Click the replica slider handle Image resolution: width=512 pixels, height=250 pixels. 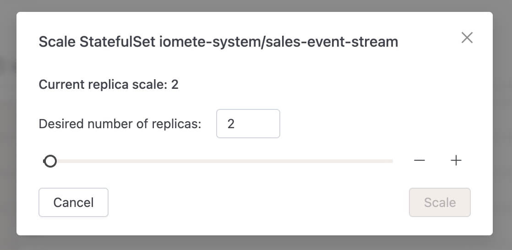[x=50, y=161]
